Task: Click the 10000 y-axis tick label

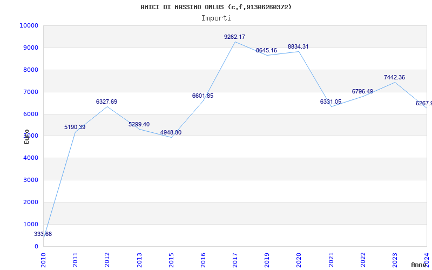Action: pos(29,25)
